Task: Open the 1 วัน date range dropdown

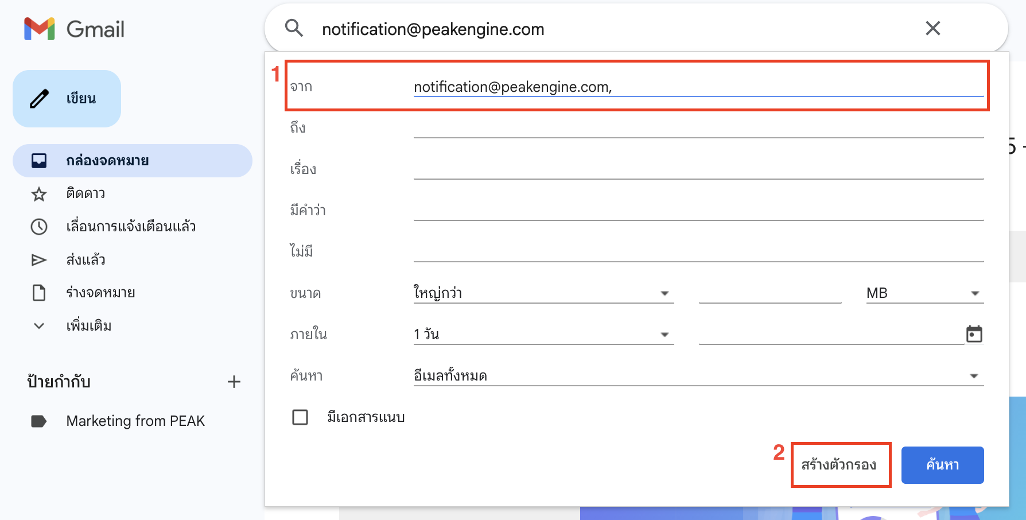Action: 543,335
